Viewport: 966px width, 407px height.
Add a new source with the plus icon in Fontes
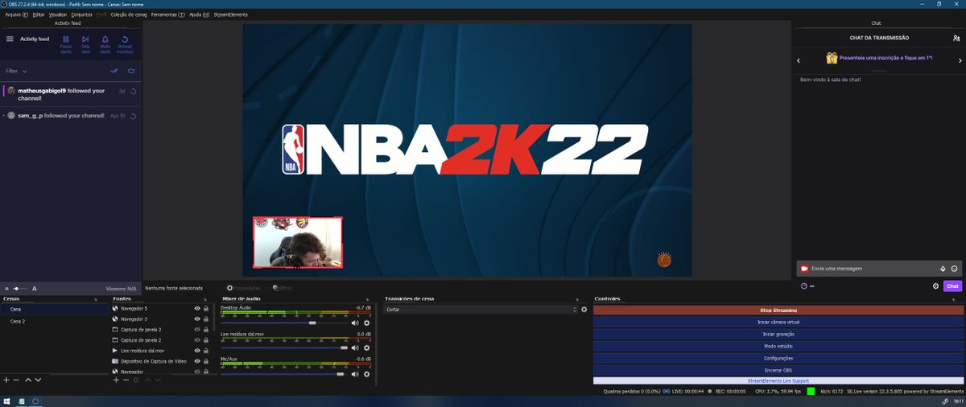pyautogui.click(x=116, y=379)
